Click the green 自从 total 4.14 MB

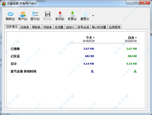coord(132,64)
